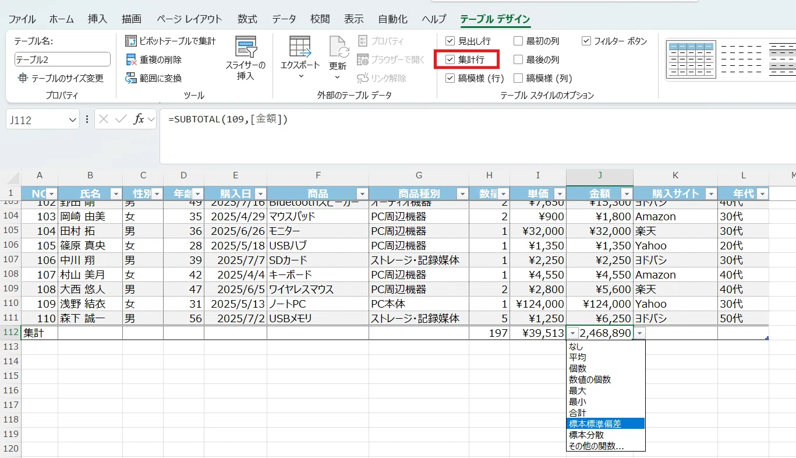Open the 金額 total row function dropdown arrow
796x458 pixels.
click(x=640, y=333)
